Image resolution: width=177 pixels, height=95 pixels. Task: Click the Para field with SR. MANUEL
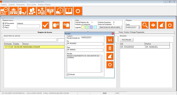85,50
